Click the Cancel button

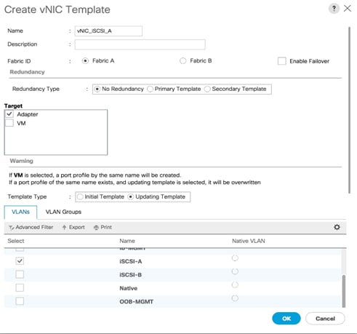(325, 319)
